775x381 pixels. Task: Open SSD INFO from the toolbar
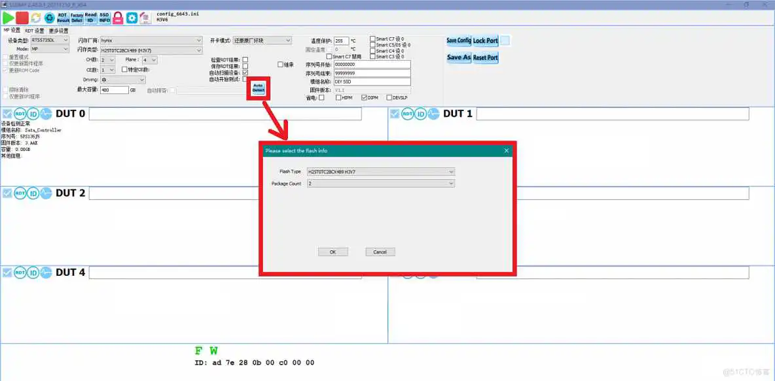[x=104, y=18]
